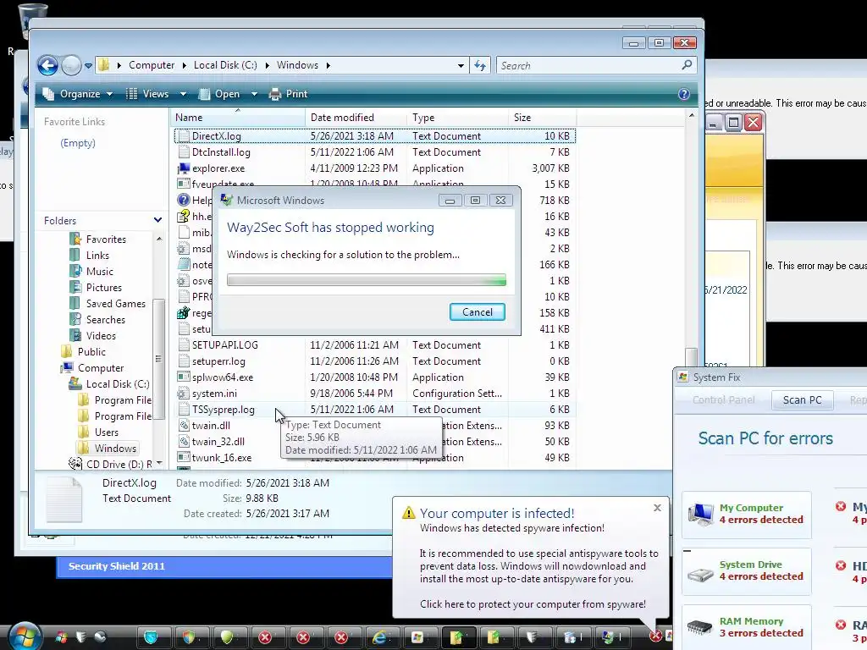
Task: Click the progress bar in the error dialog
Action: pyautogui.click(x=366, y=279)
